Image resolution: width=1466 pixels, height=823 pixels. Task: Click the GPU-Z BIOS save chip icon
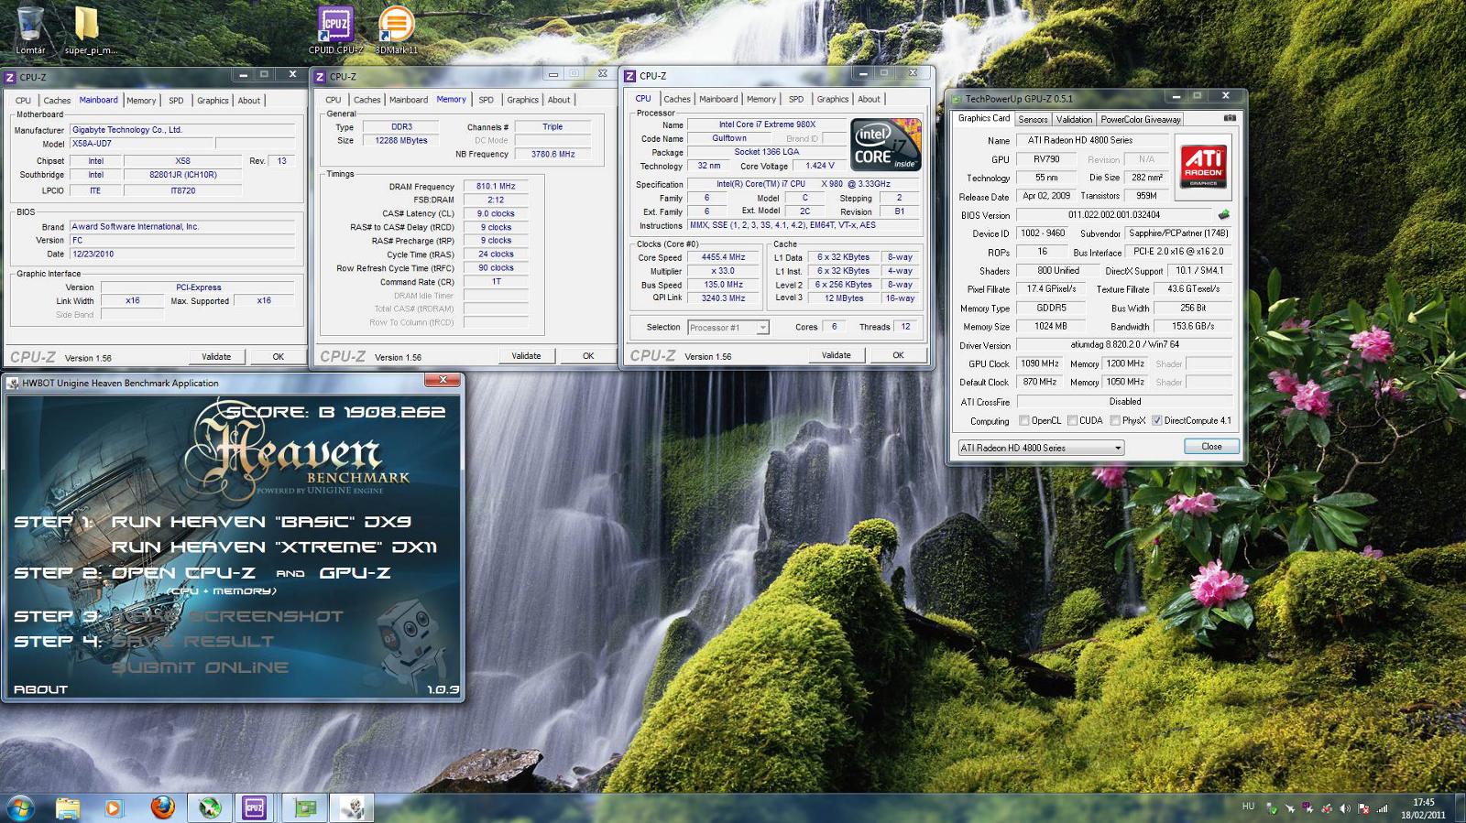(x=1223, y=215)
